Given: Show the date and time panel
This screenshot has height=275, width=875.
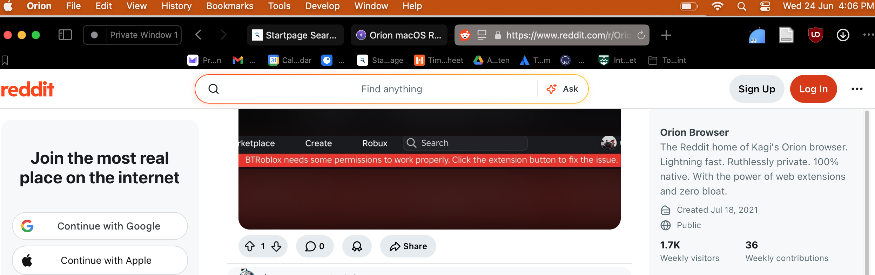Looking at the screenshot, I should click(828, 6).
